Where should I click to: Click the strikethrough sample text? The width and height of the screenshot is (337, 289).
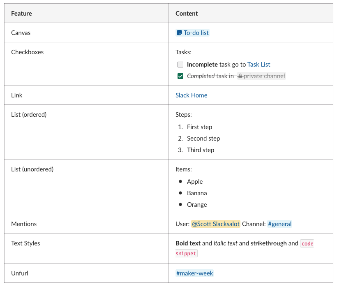[x=268, y=243]
